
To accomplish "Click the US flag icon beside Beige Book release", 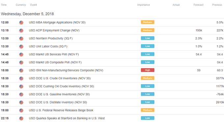I will 21,110.
